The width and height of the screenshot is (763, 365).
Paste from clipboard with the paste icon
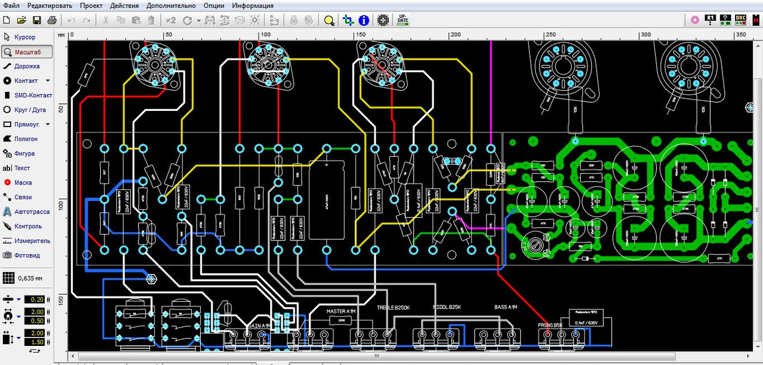(136, 20)
